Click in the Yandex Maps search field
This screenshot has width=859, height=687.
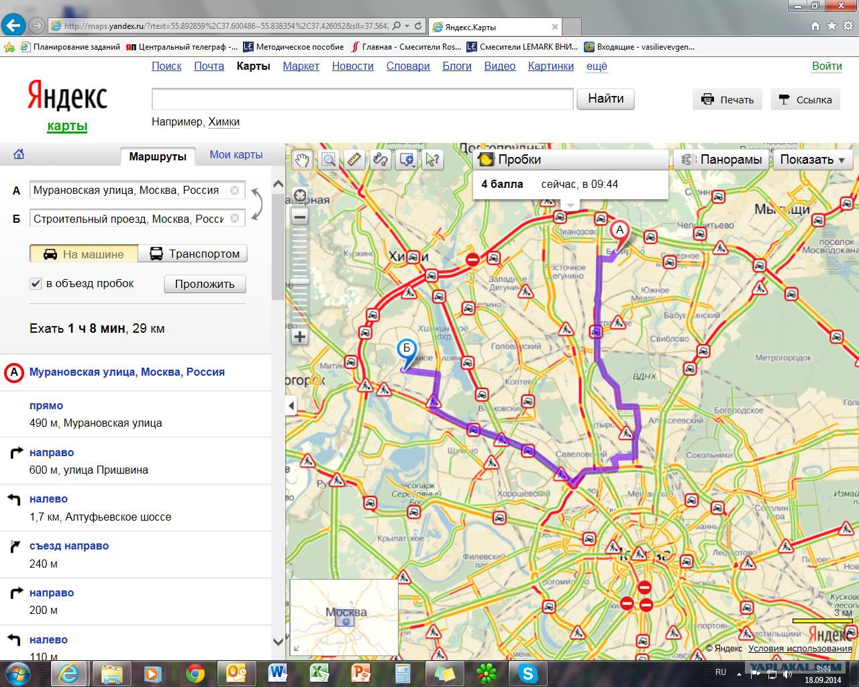coord(362,99)
